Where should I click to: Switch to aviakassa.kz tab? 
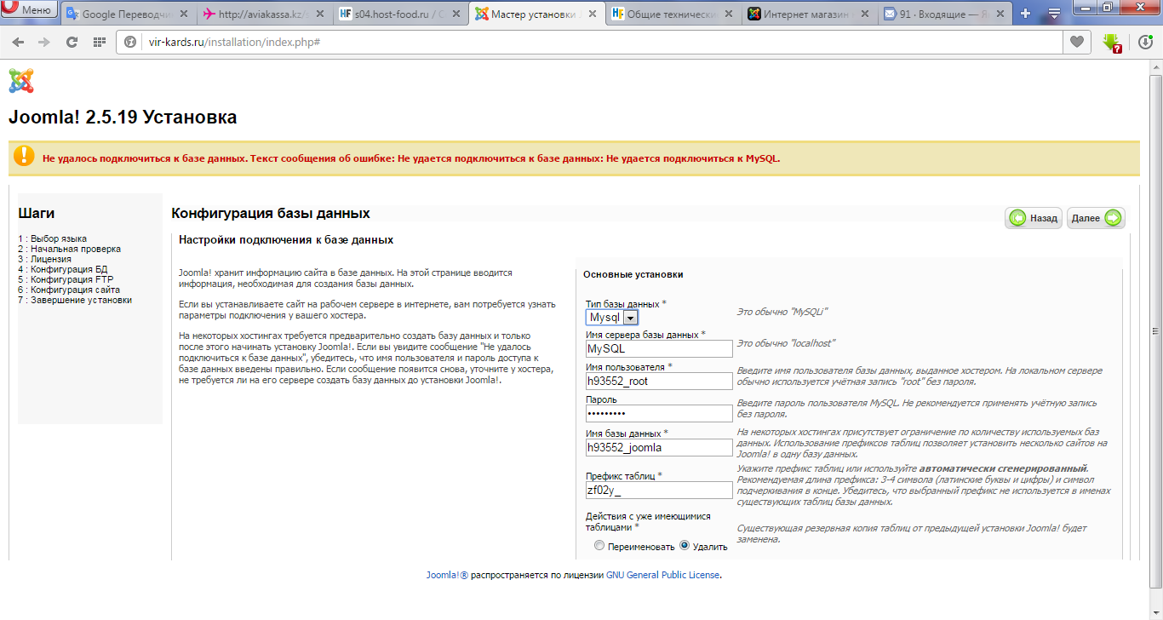tap(264, 14)
